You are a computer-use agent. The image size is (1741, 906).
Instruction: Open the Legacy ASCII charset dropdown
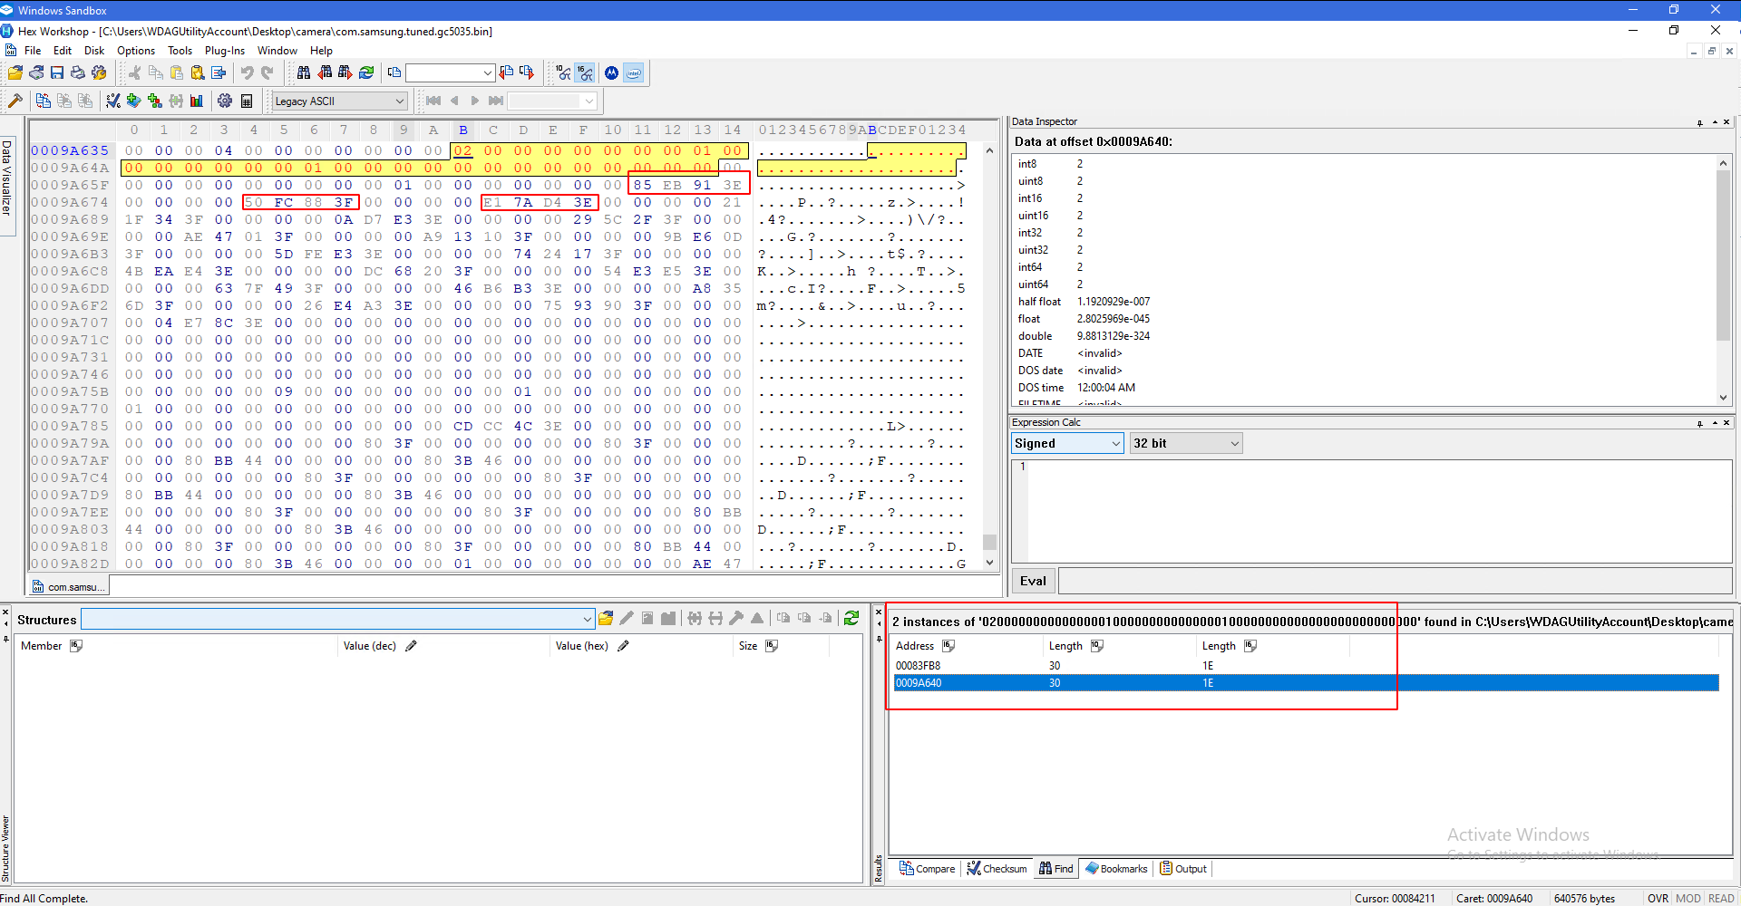pyautogui.click(x=339, y=101)
